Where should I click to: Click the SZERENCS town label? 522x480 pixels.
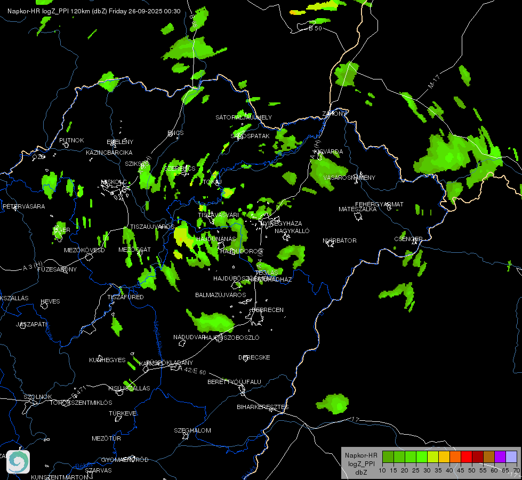click(180, 169)
